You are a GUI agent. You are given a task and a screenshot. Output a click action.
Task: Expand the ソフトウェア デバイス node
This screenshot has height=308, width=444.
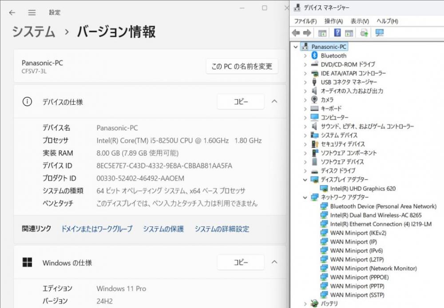[x=305, y=162]
